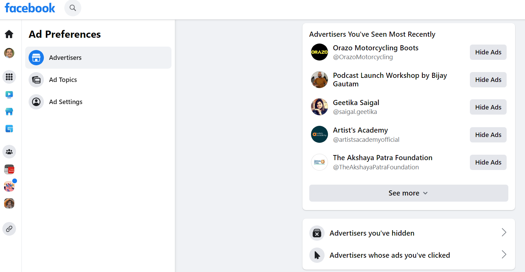
Task: Click 'Advertisers you've hidden' text
Action: pos(372,233)
